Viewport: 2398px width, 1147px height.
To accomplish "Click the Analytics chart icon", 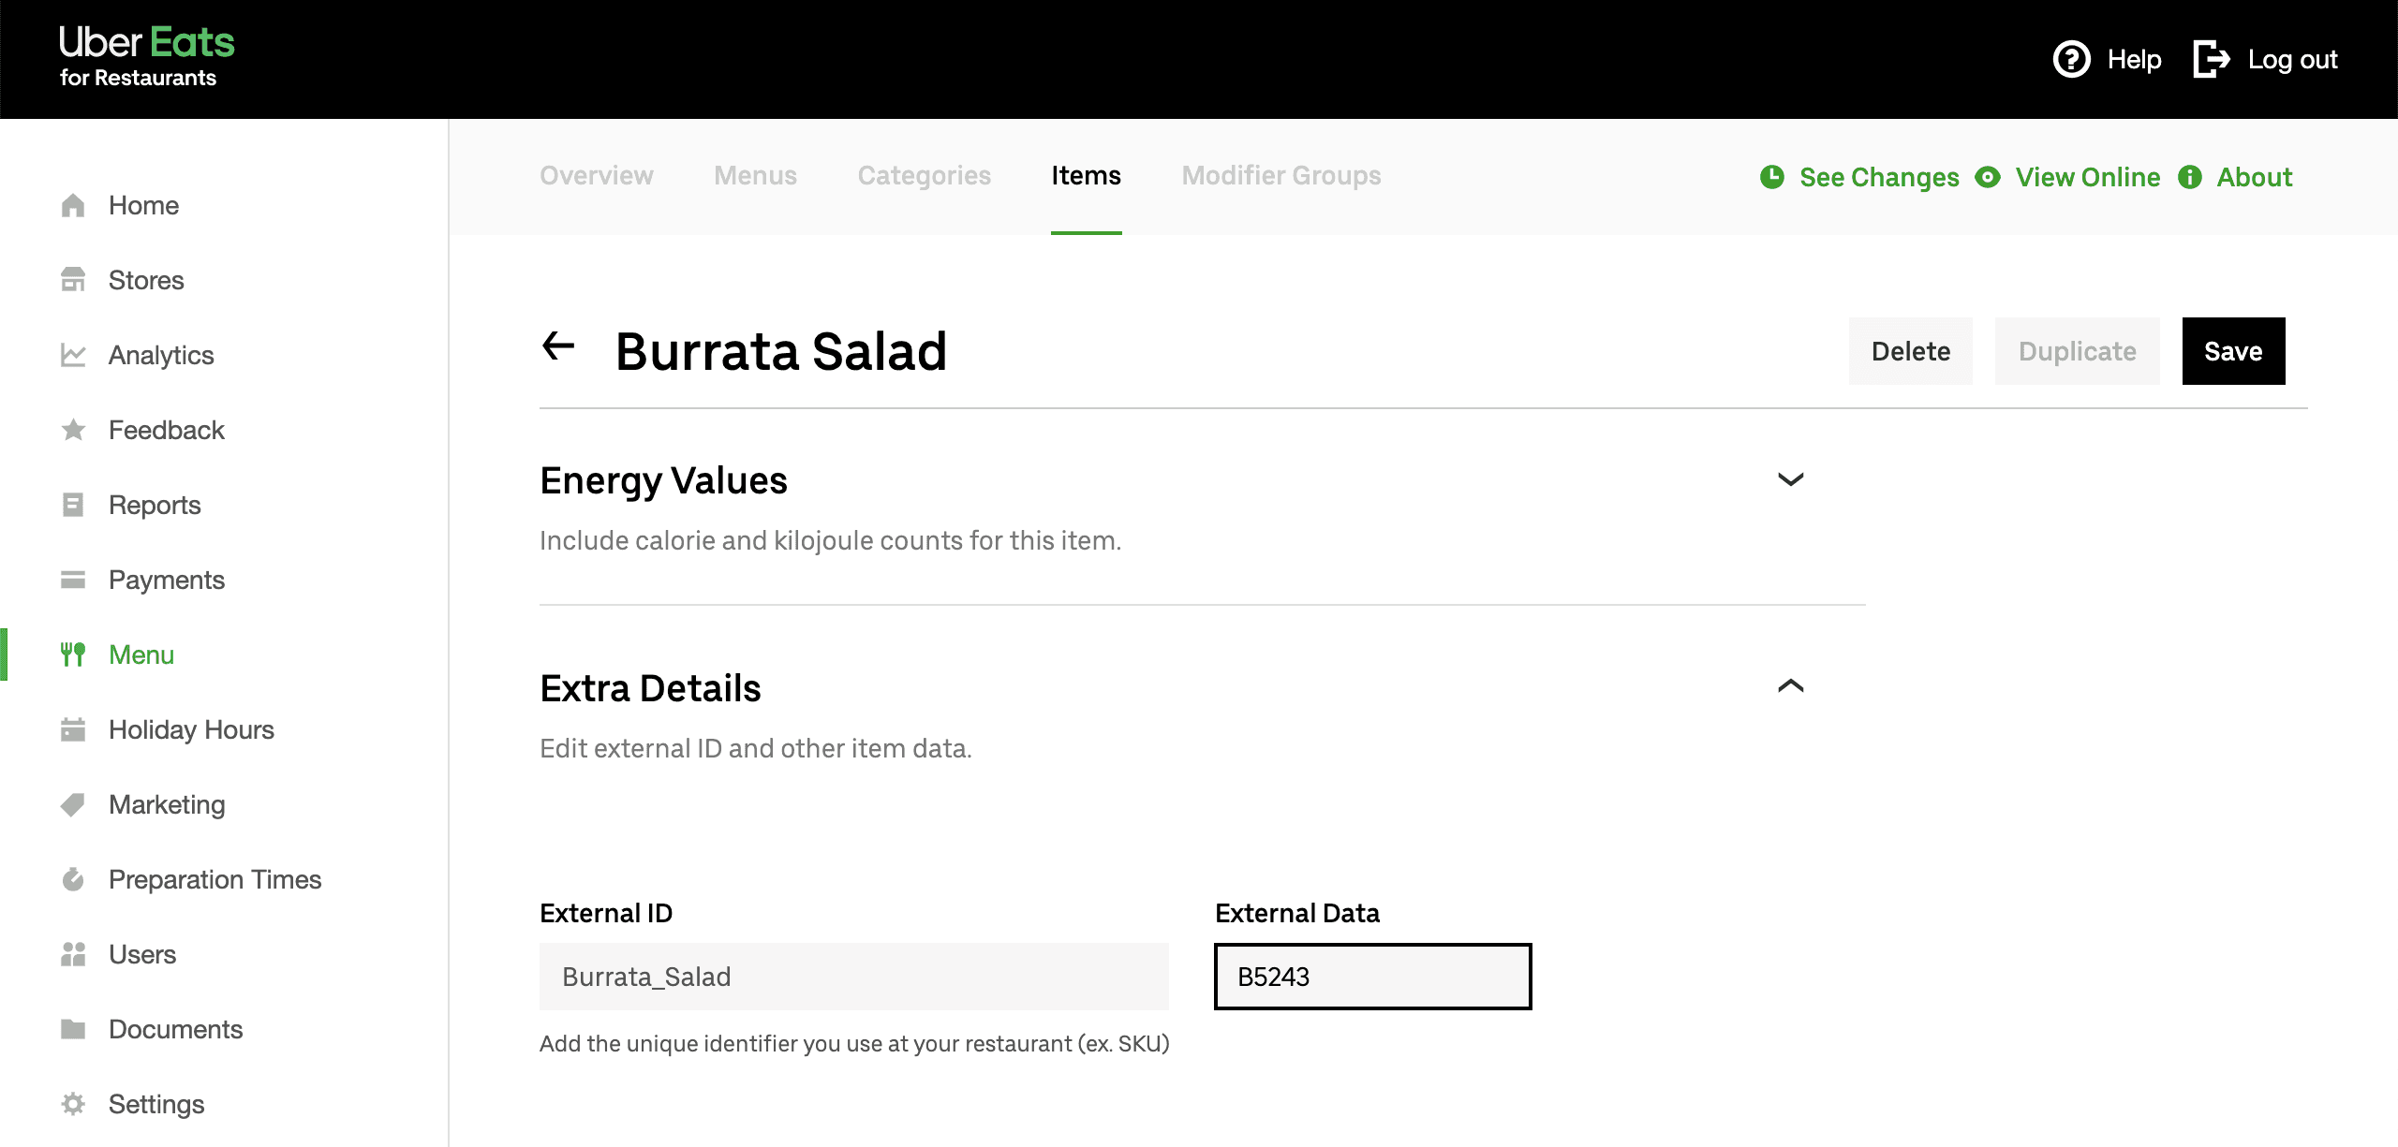I will [73, 355].
